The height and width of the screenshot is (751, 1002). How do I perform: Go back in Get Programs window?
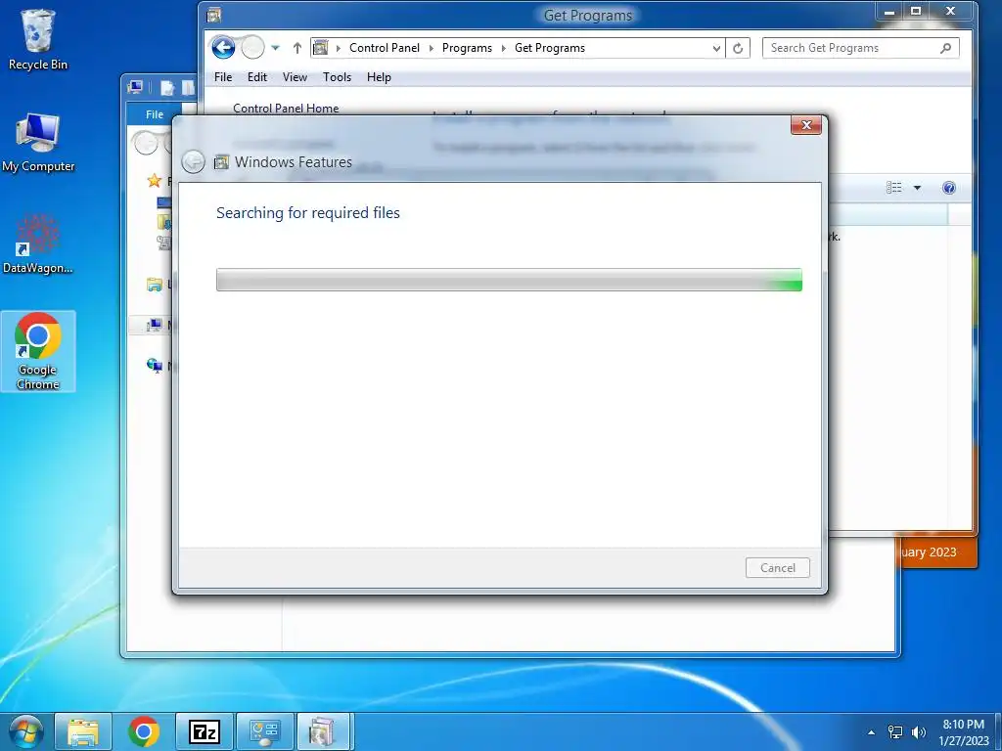223,48
